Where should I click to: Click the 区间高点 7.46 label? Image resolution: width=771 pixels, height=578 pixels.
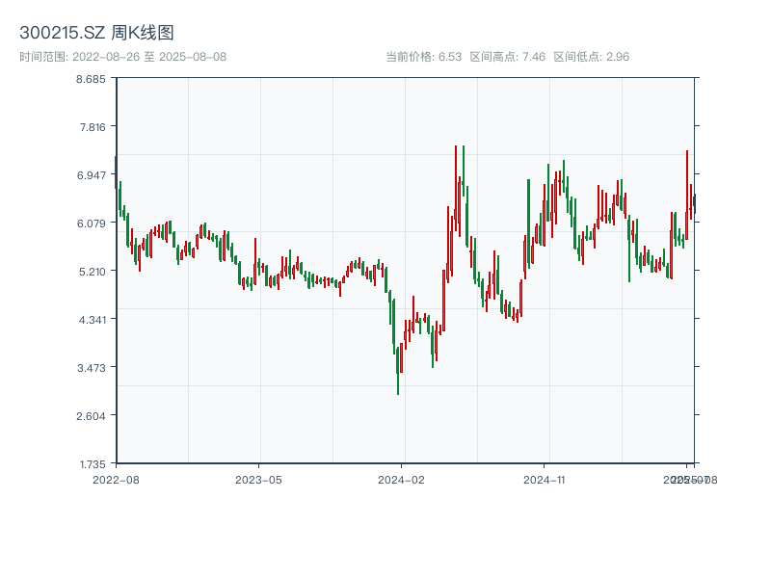click(507, 57)
